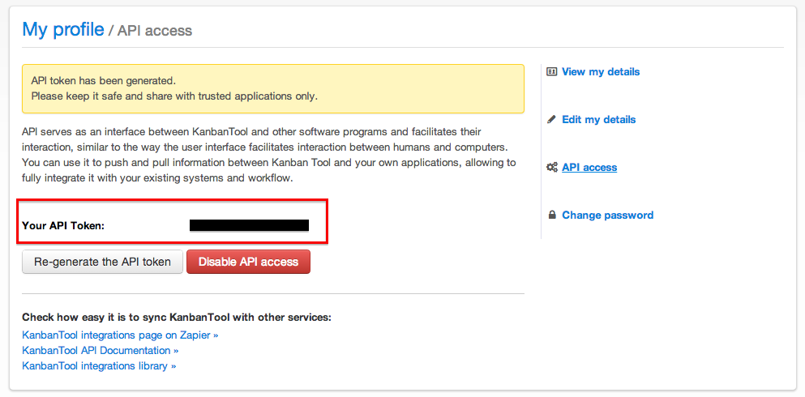Click the View my details card icon
The height and width of the screenshot is (397, 805).
[x=551, y=72]
